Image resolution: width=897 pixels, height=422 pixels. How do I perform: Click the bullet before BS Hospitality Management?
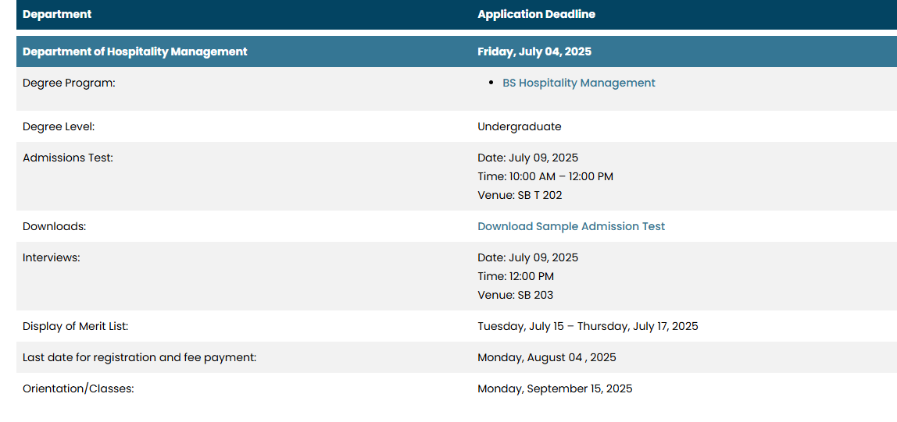coord(491,83)
